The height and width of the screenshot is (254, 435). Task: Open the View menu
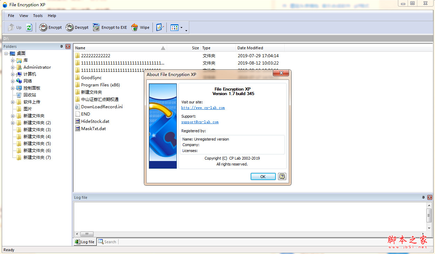tap(24, 16)
